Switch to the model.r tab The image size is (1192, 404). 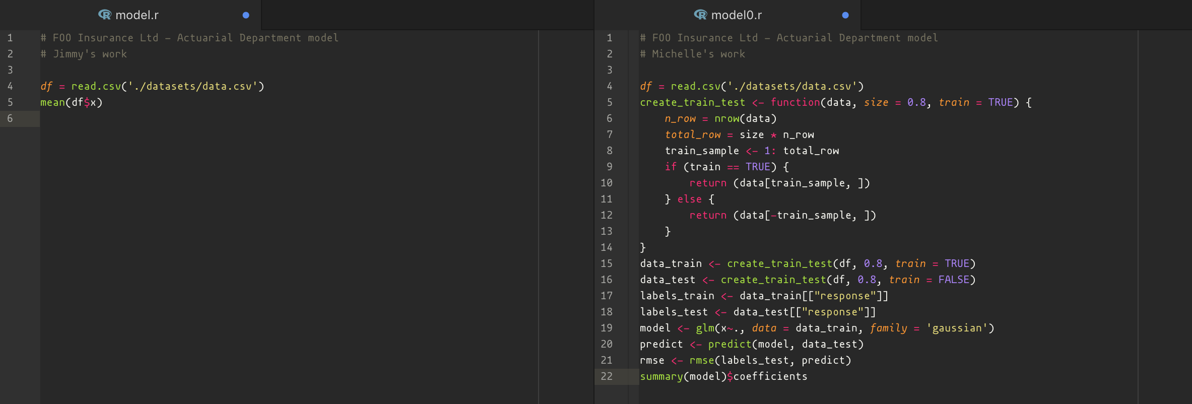click(137, 15)
